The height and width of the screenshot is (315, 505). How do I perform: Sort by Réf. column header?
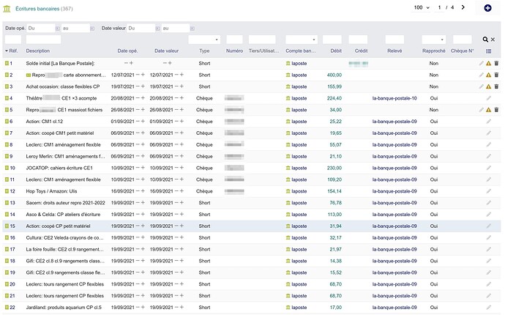(13, 51)
